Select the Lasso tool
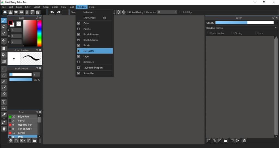 click(4, 75)
